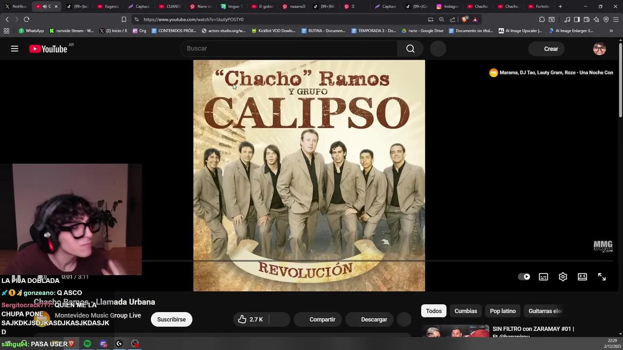Open the zoom magnifier in the address bar
The width and height of the screenshot is (623, 350).
(x=441, y=19)
